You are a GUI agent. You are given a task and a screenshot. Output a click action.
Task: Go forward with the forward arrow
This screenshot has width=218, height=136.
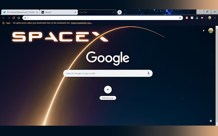(x=9, y=18)
